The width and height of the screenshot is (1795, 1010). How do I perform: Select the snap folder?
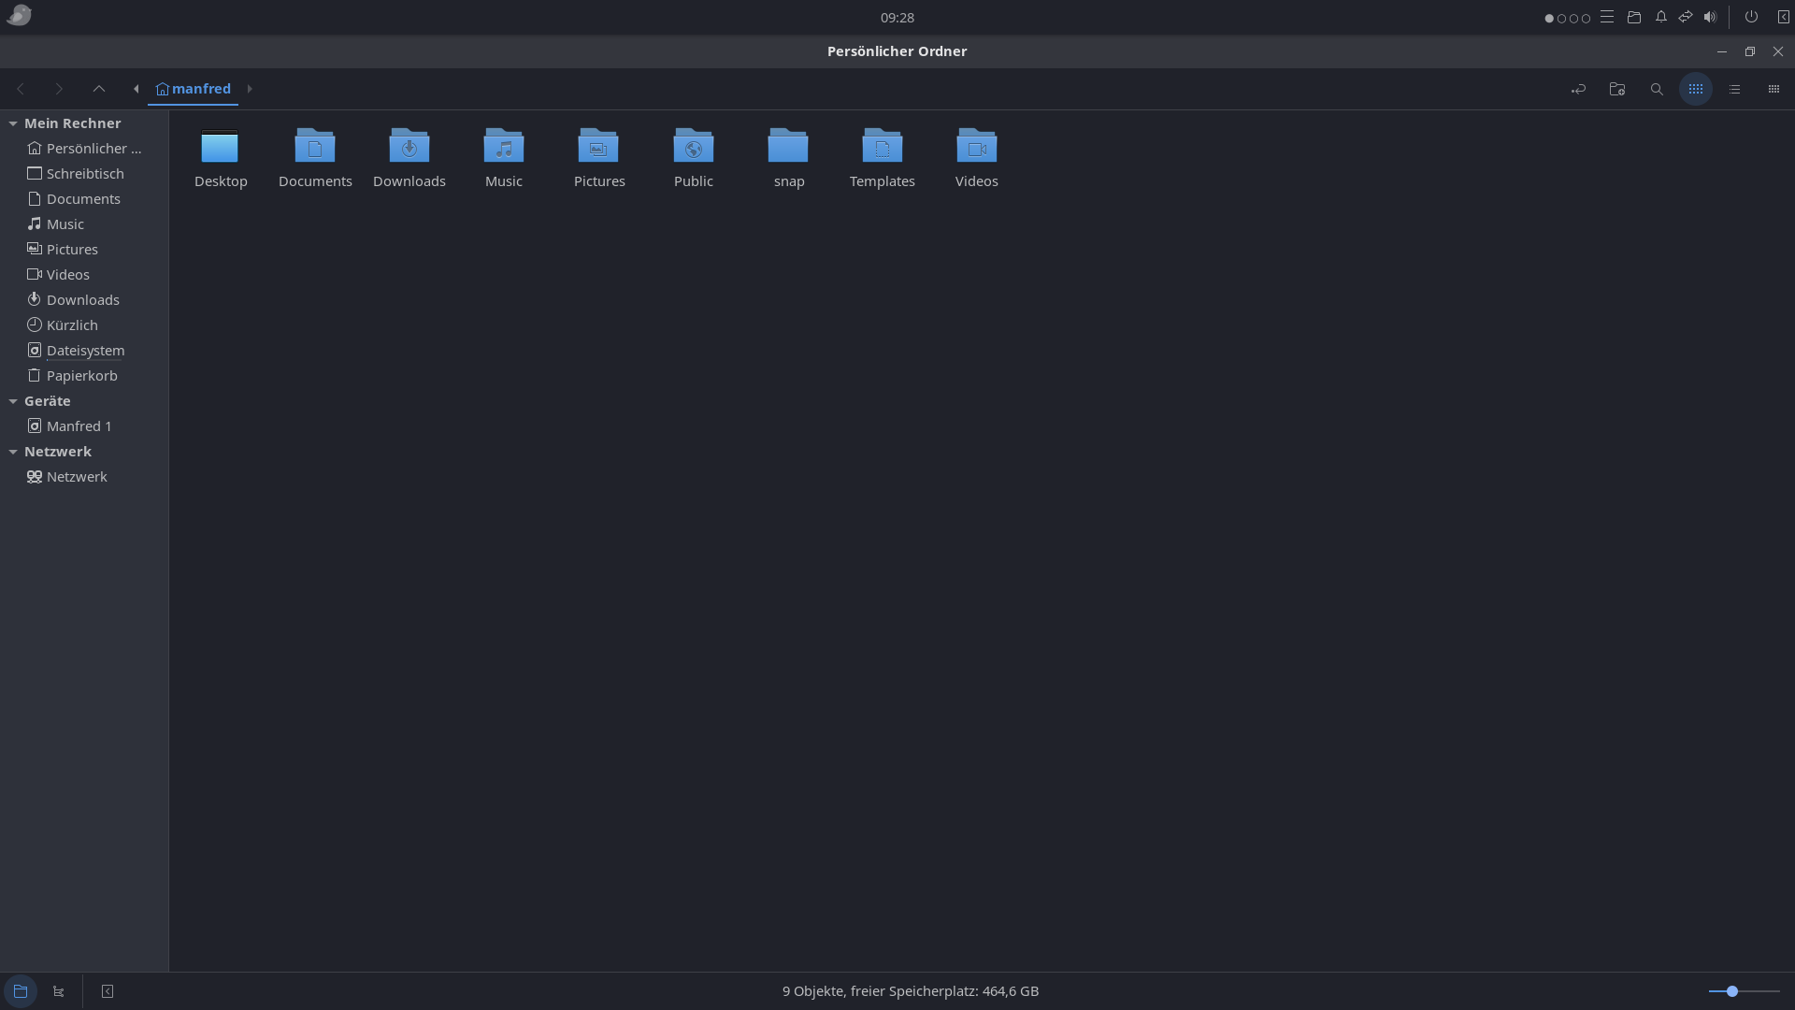click(788, 148)
